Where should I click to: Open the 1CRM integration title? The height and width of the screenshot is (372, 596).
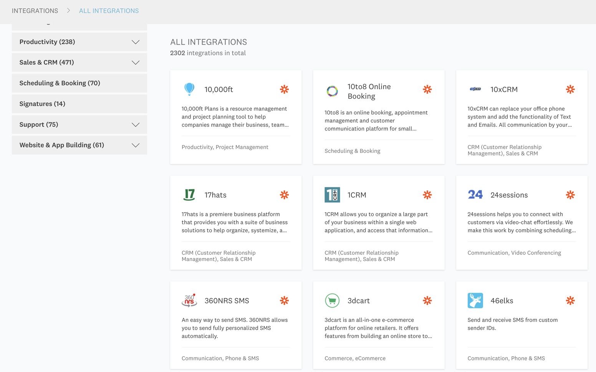coord(357,195)
